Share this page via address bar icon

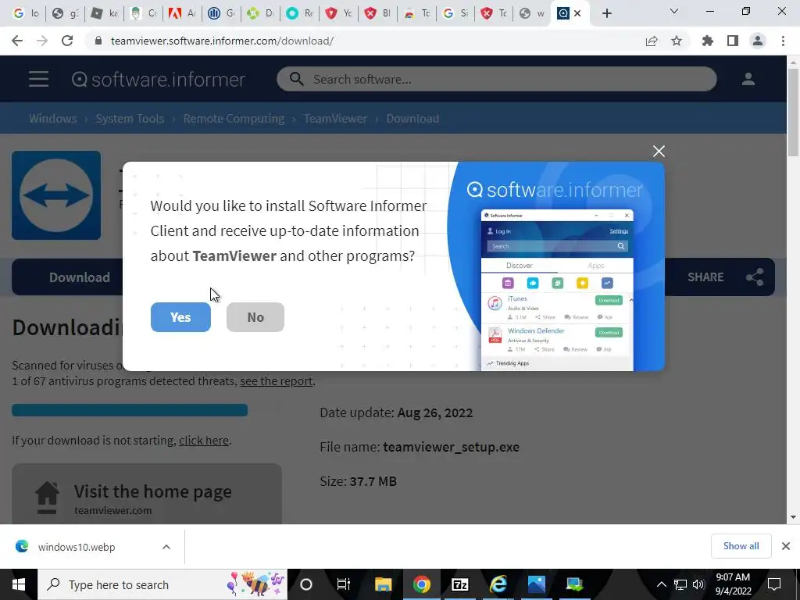pyautogui.click(x=651, y=41)
